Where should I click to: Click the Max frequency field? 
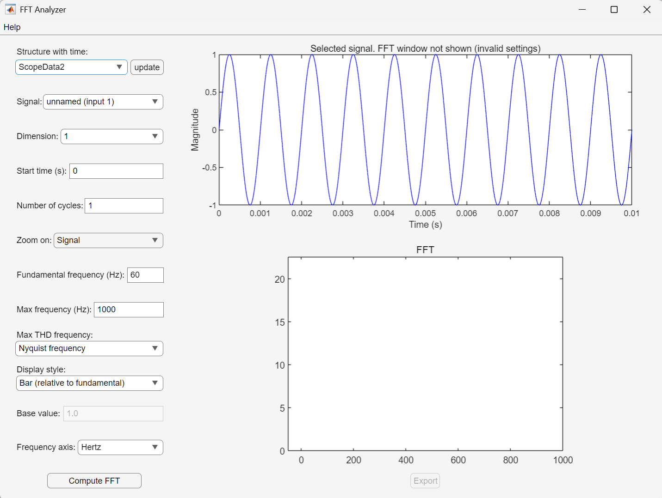click(129, 310)
